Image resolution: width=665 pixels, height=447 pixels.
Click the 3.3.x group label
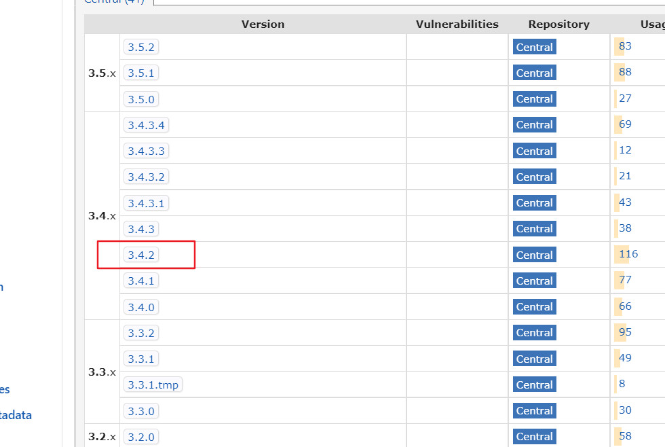coord(102,372)
